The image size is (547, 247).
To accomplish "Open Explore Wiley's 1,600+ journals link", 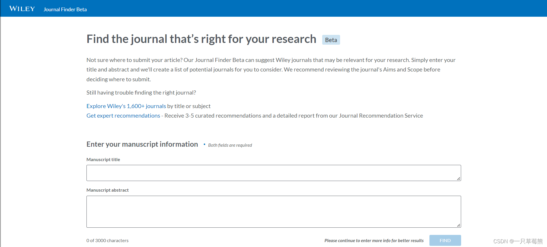I will [x=126, y=106].
